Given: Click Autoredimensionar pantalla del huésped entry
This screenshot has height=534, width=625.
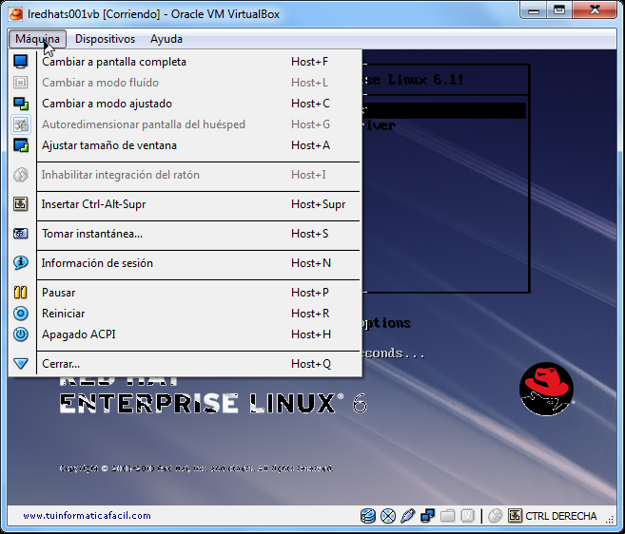Looking at the screenshot, I should click(x=199, y=124).
